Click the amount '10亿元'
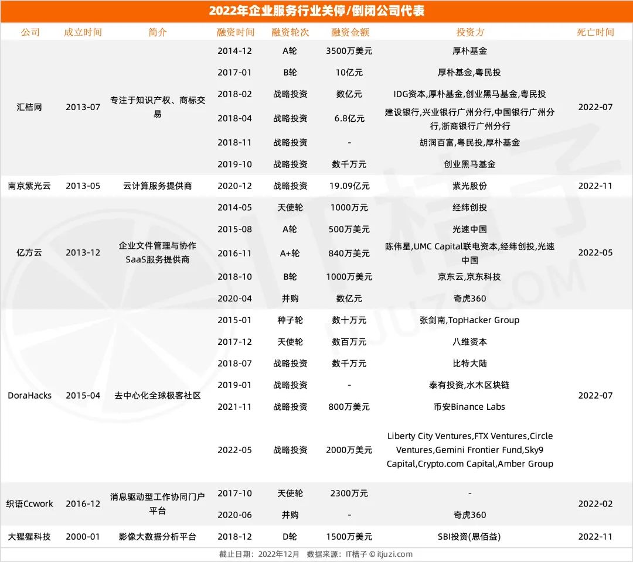Screen dimensions: 633x562 [349, 73]
